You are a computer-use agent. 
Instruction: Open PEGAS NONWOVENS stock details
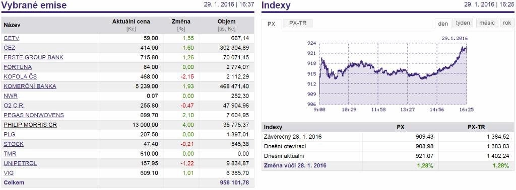[34, 115]
